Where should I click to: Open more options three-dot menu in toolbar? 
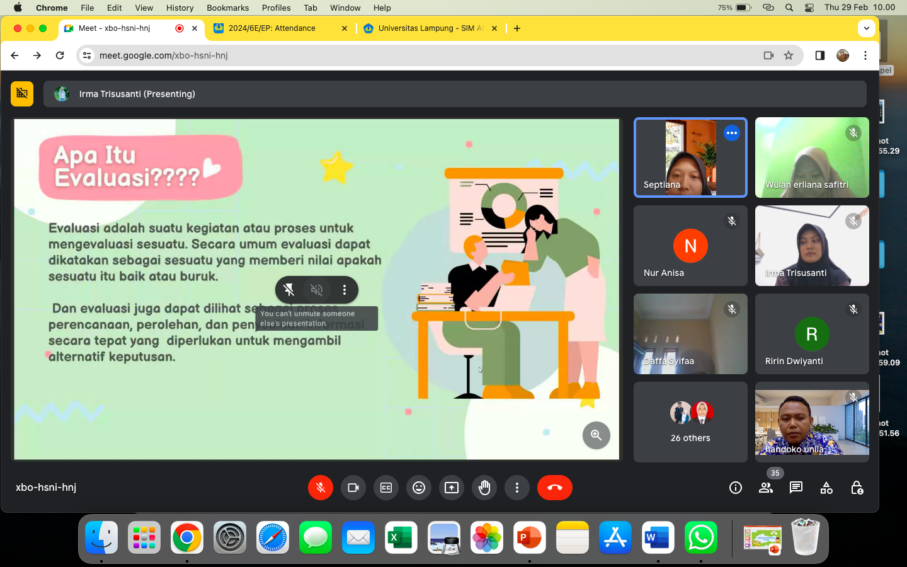tap(517, 488)
